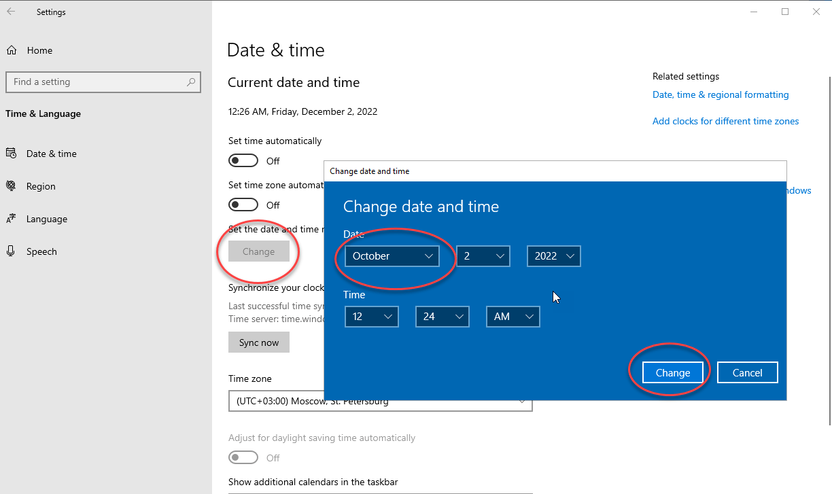Click grey Change button under set manually
832x494 pixels.
pyautogui.click(x=259, y=251)
